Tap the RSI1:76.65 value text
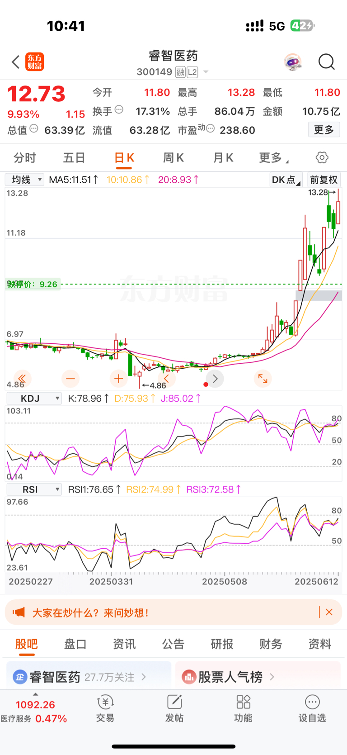 coord(94,489)
